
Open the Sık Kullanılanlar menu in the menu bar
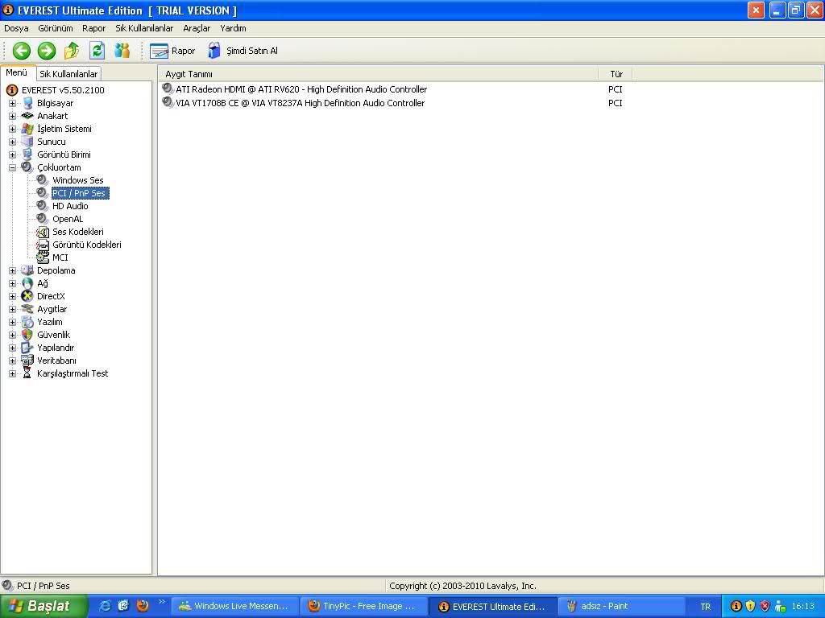tap(144, 28)
